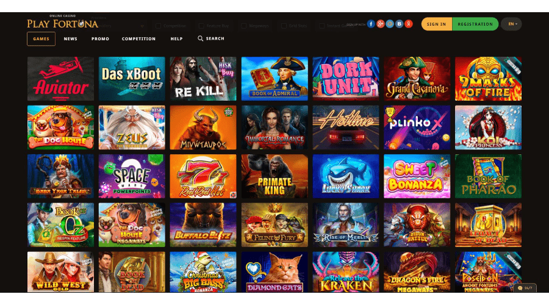Image resolution: width=549 pixels, height=305 pixels.
Task: Open the Sweet Bonanza game tile
Action: [x=417, y=176]
